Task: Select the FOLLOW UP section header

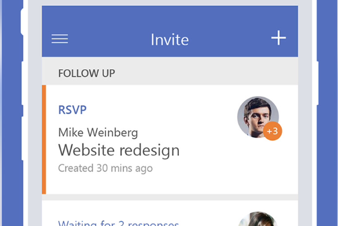Action: tap(87, 73)
